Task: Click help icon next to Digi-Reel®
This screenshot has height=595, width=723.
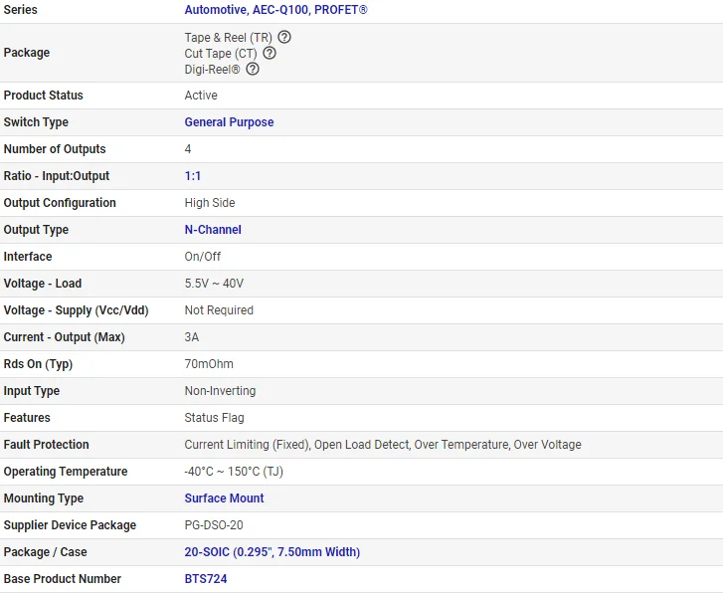Action: point(253,69)
